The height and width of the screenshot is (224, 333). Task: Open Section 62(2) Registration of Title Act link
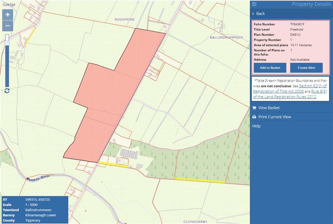point(290,89)
